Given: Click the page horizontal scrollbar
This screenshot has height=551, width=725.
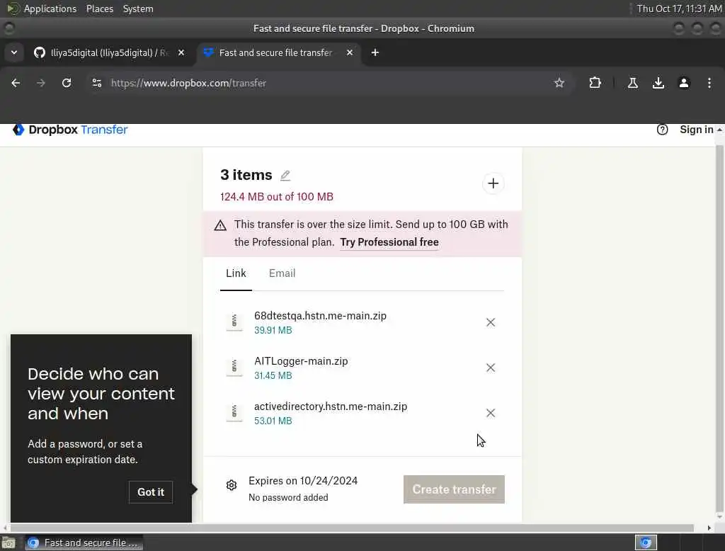Looking at the screenshot, I should pos(351,528).
